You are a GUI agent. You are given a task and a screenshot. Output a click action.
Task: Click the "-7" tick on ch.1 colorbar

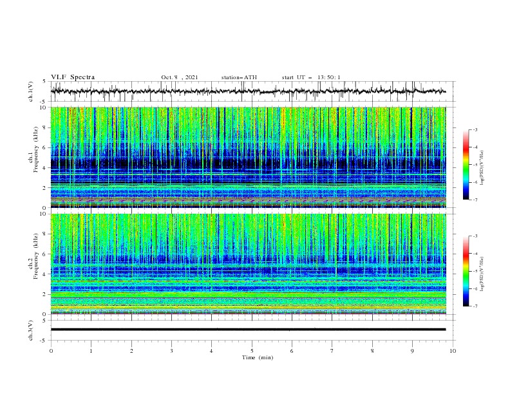click(x=475, y=200)
